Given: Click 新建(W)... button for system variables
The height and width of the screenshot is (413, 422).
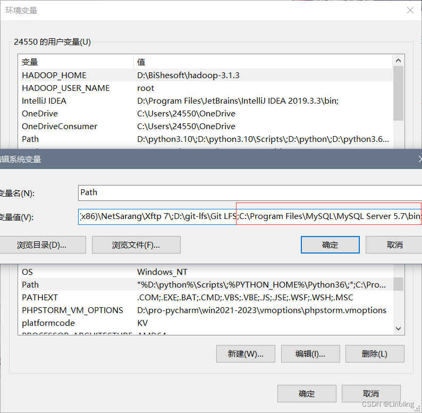Looking at the screenshot, I should click(x=246, y=354).
